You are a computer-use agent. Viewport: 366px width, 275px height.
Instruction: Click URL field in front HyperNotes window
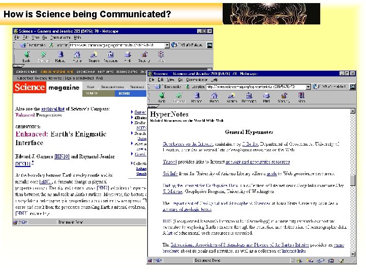coord(256,87)
